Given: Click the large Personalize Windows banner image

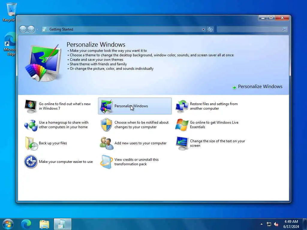Looking at the screenshot, I should click(x=43, y=63).
